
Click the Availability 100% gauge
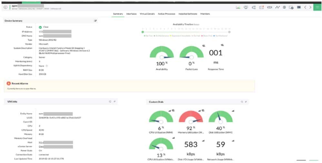162,52
